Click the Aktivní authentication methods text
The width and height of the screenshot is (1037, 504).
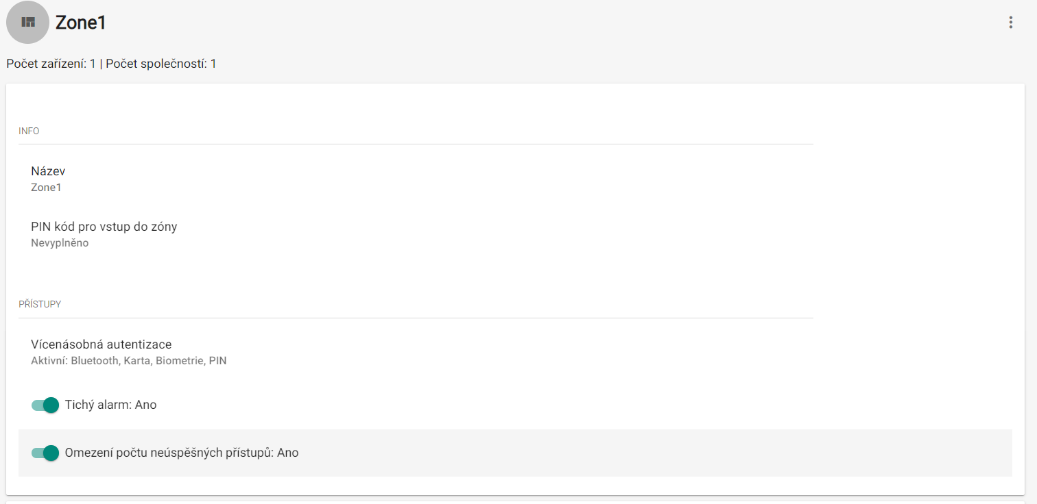tap(129, 360)
